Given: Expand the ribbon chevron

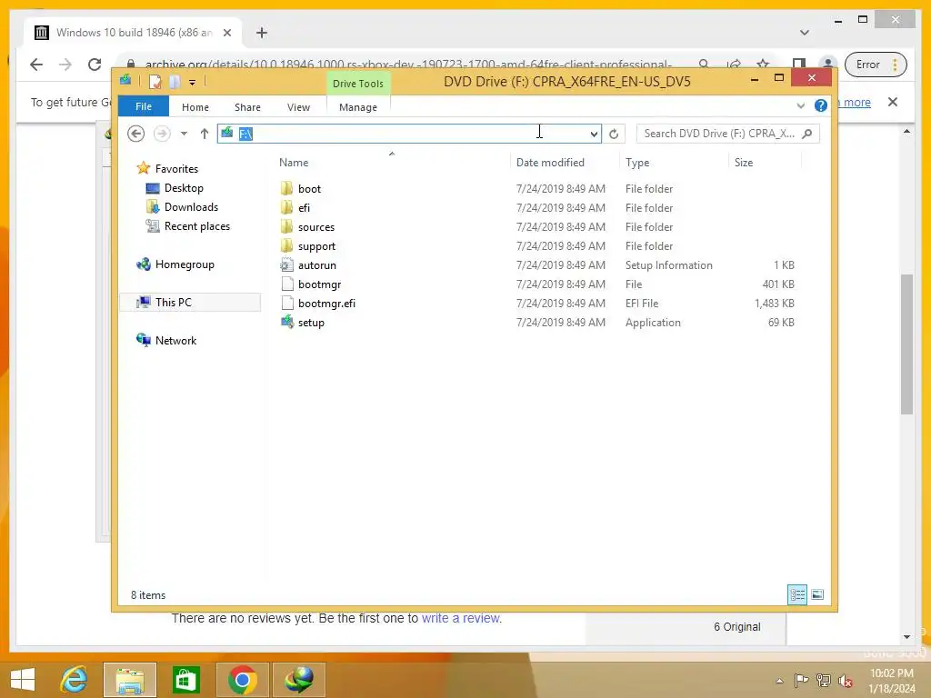Looking at the screenshot, I should pos(800,105).
